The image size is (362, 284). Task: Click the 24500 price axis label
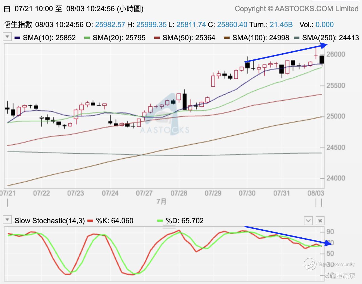(x=336, y=147)
